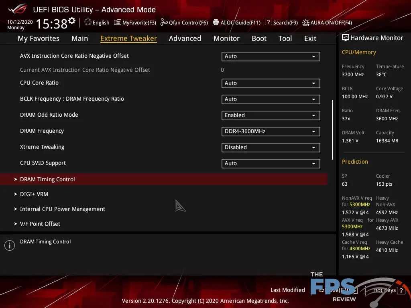Viewport: 411px width, 308px height.
Task: Click the DRAM Odd Ratio Mode label
Action: [49, 115]
